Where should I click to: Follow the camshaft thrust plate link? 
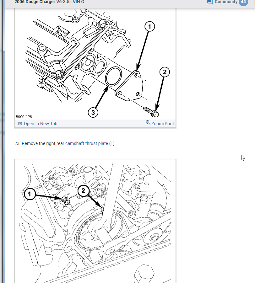(87, 143)
